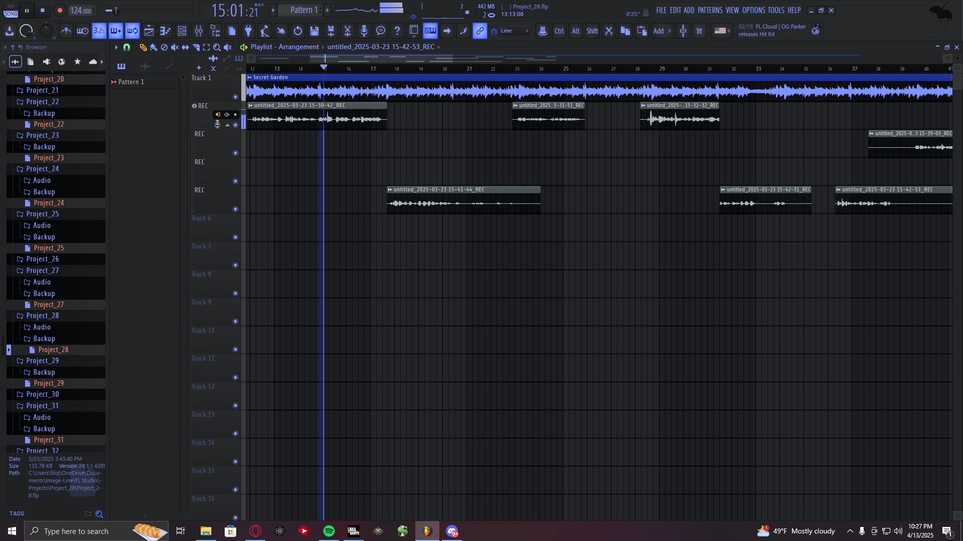Click the master volume slider knob
This screenshot has width=963, height=541.
click(116, 10)
